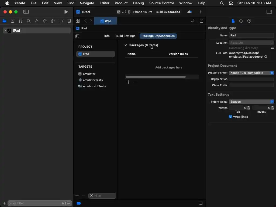Switch to the Info tab
276x207 pixels.
107,36
